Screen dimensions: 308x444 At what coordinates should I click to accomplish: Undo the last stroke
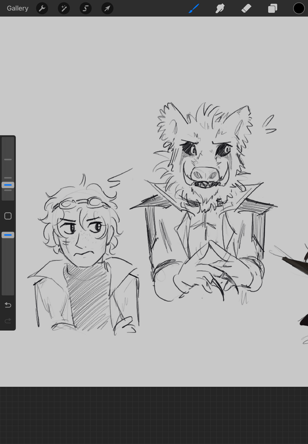pyautogui.click(x=8, y=305)
